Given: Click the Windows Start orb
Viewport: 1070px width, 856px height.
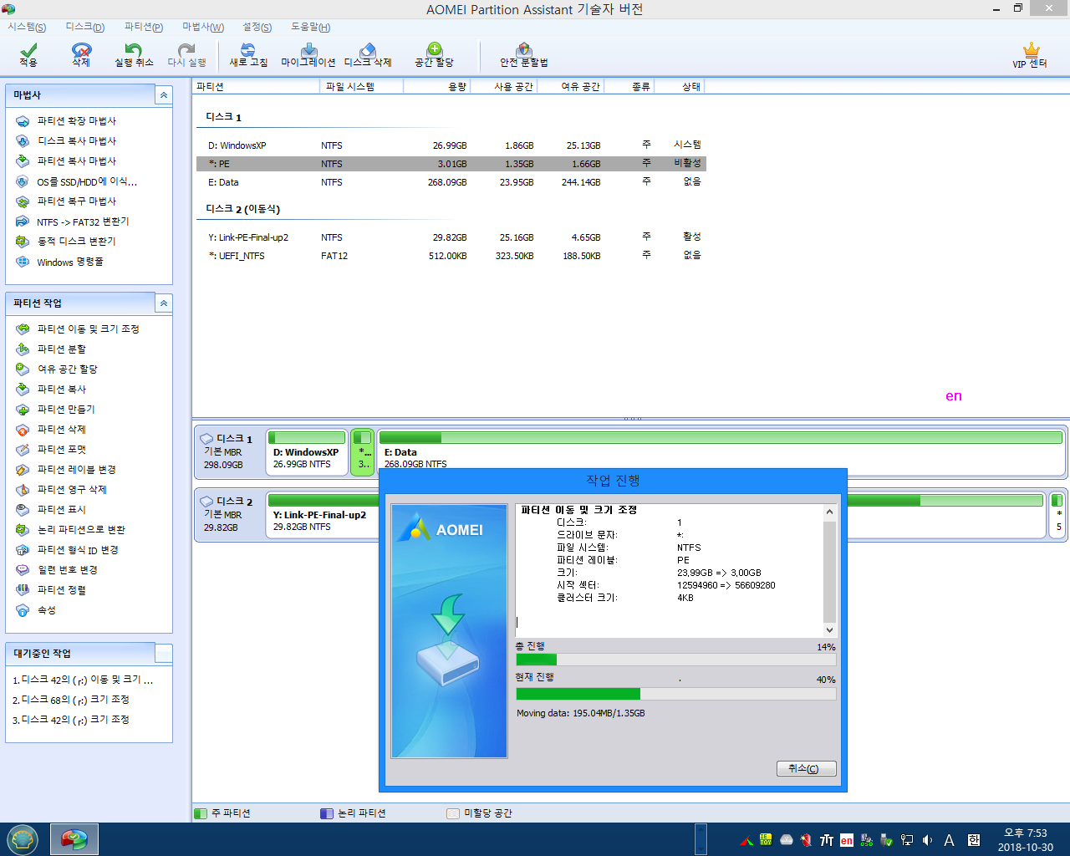Looking at the screenshot, I should coord(23,839).
